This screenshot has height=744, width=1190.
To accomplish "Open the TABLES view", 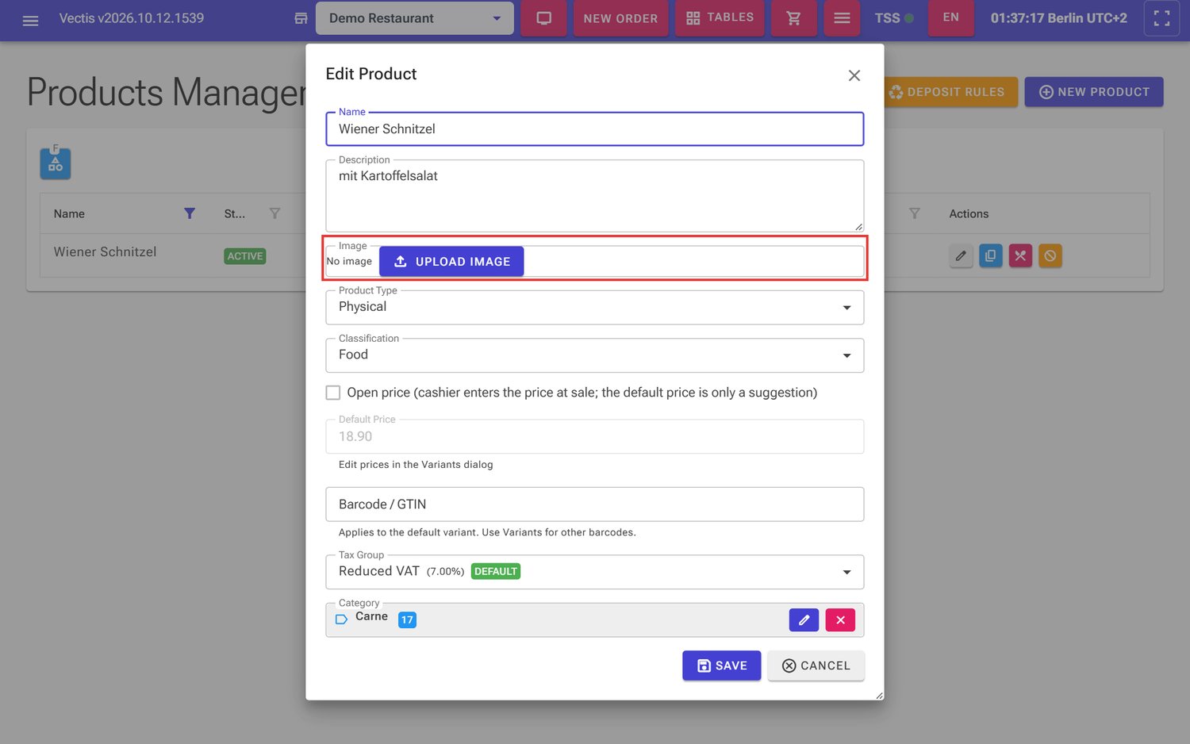I will tap(720, 17).
